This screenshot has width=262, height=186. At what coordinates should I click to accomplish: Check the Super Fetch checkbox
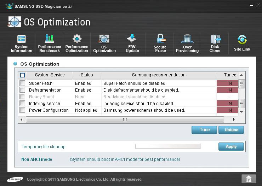click(22, 83)
